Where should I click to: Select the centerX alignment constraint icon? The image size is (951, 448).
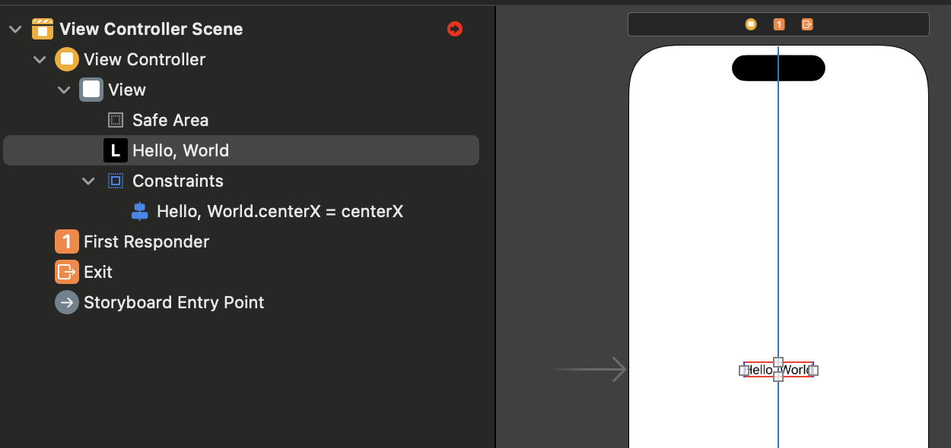[140, 211]
